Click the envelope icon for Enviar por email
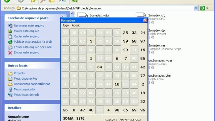This screenshot has width=215, height=121. (10, 47)
